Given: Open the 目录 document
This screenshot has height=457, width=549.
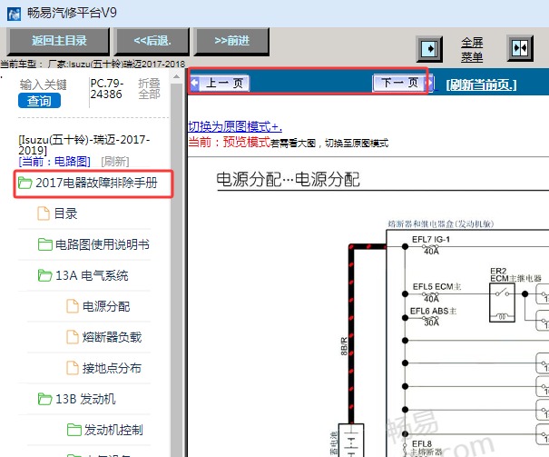Looking at the screenshot, I should click(65, 214).
